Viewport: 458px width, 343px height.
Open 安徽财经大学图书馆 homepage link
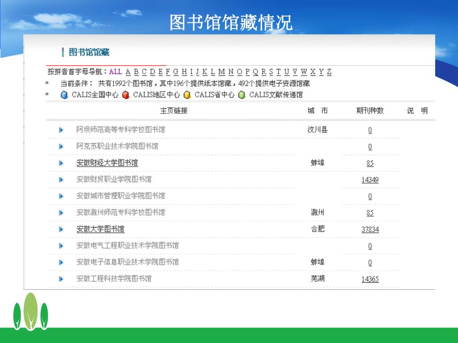tap(107, 163)
